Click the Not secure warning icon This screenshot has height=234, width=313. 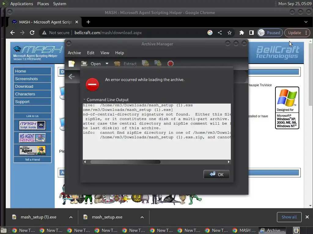(x=44, y=33)
